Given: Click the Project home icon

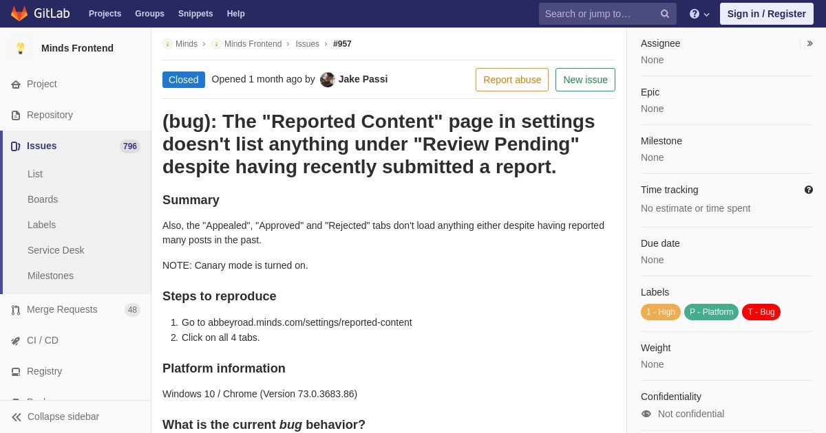Looking at the screenshot, I should point(16,85).
